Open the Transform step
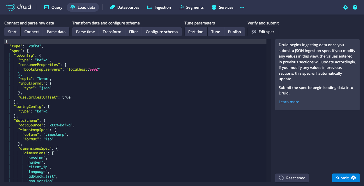Image resolution: width=364 pixels, height=186 pixels. click(x=112, y=32)
